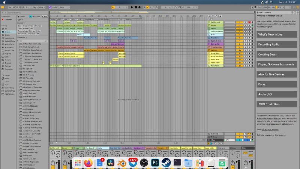Solo the Drums track

pyautogui.click(x=246, y=29)
